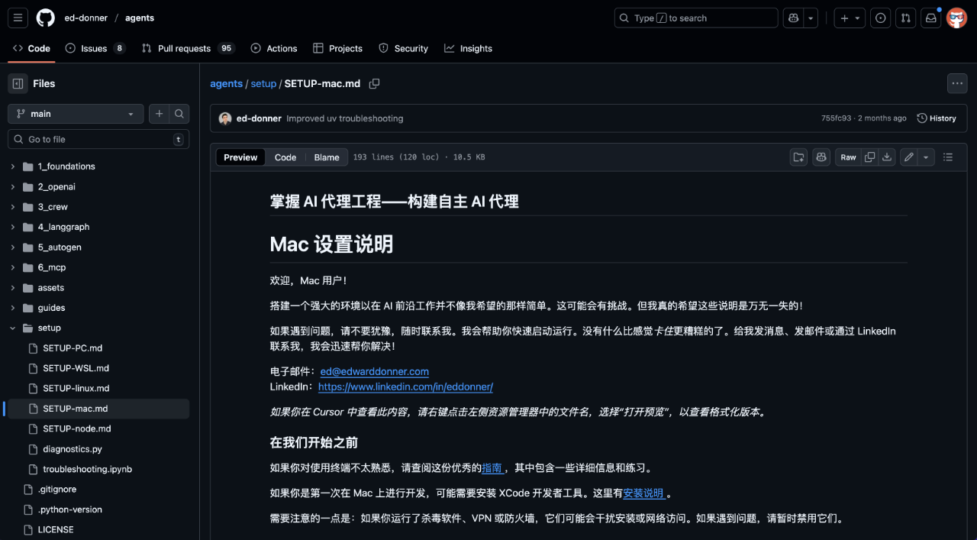
Task: Open the symbols outline icon
Action: [948, 157]
